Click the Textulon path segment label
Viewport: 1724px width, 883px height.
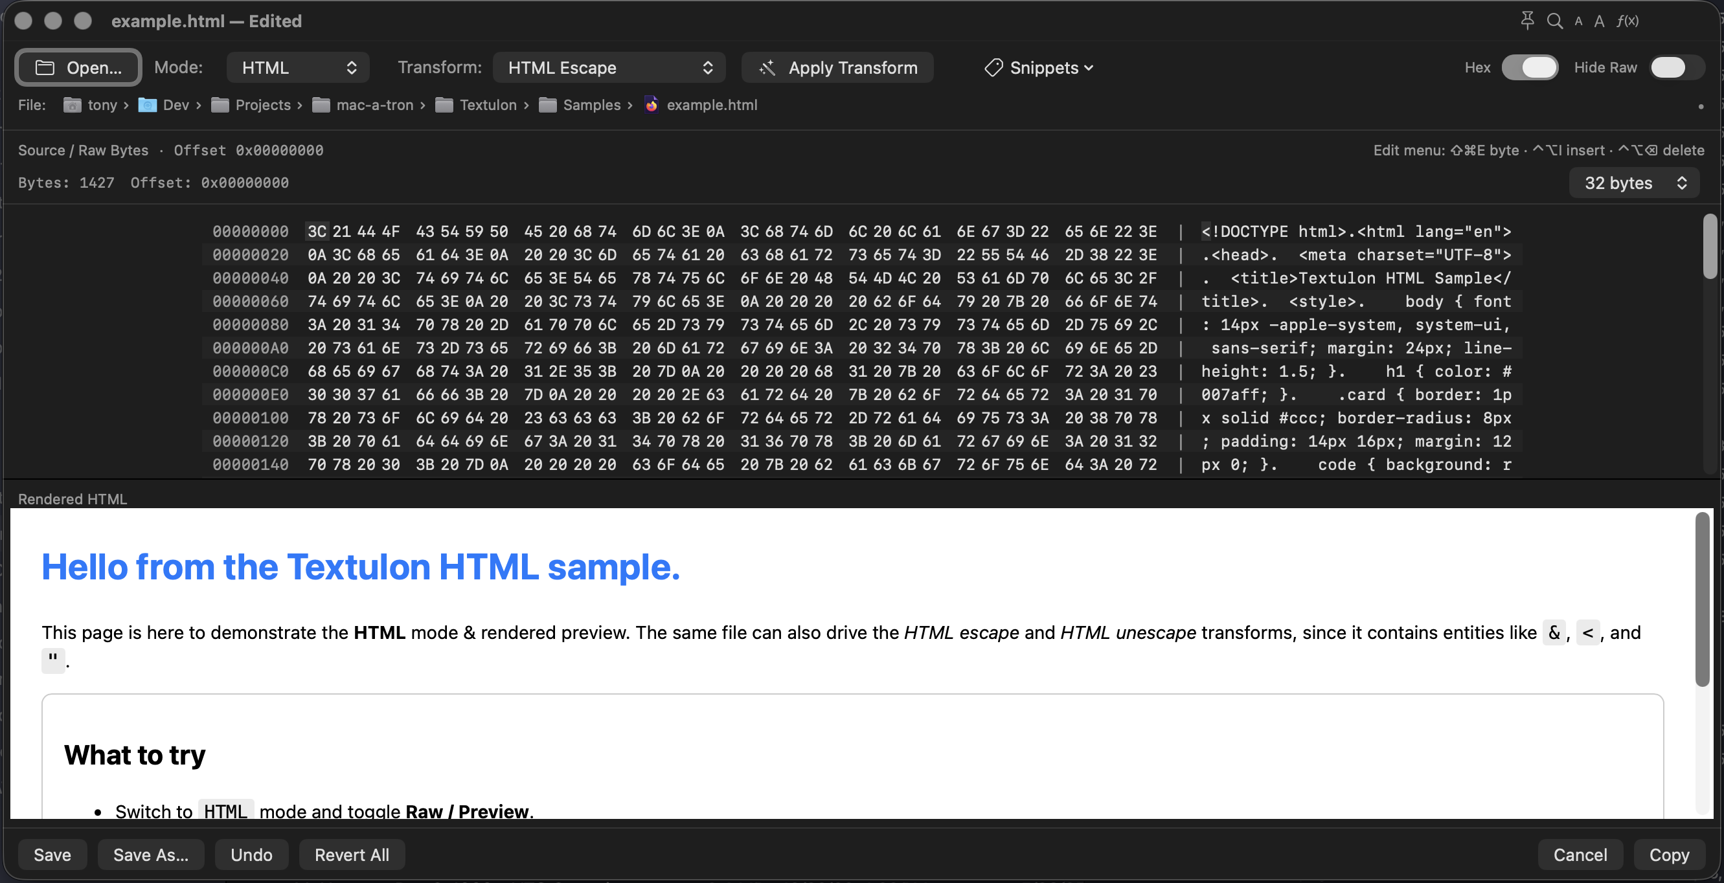488,105
